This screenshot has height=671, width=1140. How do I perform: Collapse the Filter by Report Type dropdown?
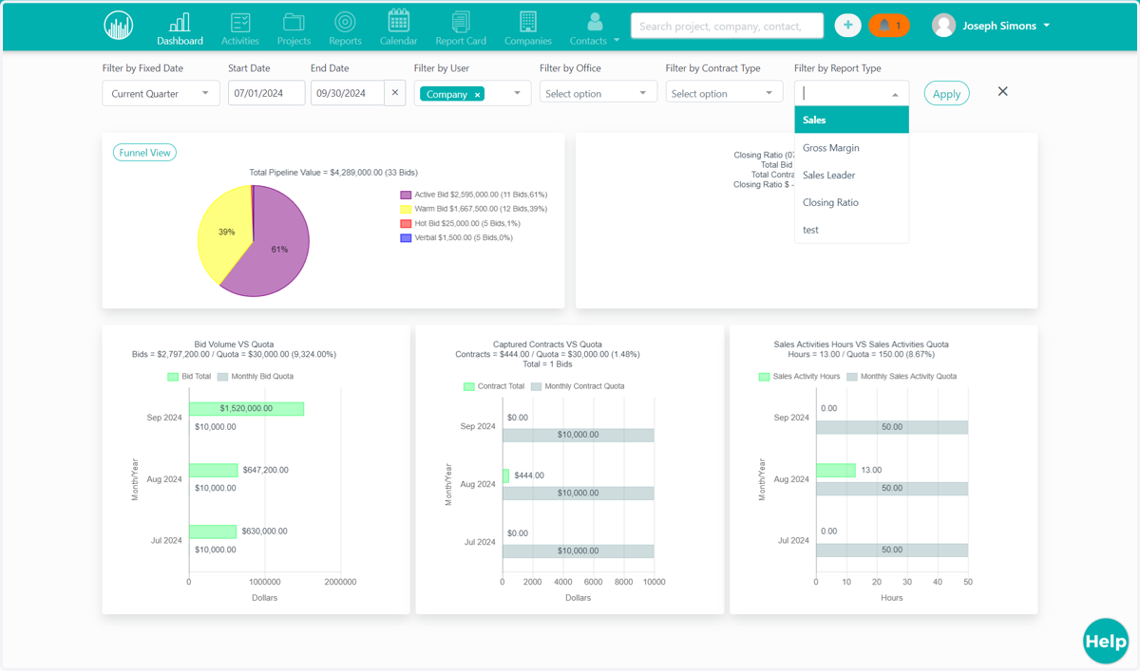point(895,94)
